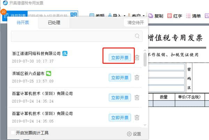Select the 浙江诺诺网络科技有限公司 company name
The height and width of the screenshot is (140, 209).
36,54
